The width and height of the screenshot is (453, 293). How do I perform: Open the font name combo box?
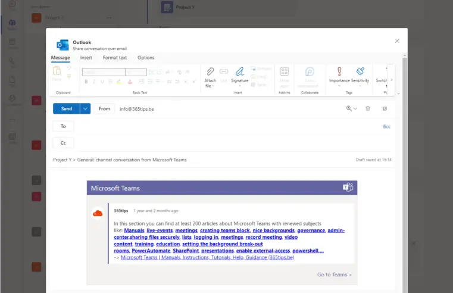104,72
